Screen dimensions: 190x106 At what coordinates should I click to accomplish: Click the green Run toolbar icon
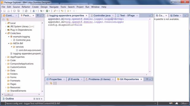tap(47, 11)
